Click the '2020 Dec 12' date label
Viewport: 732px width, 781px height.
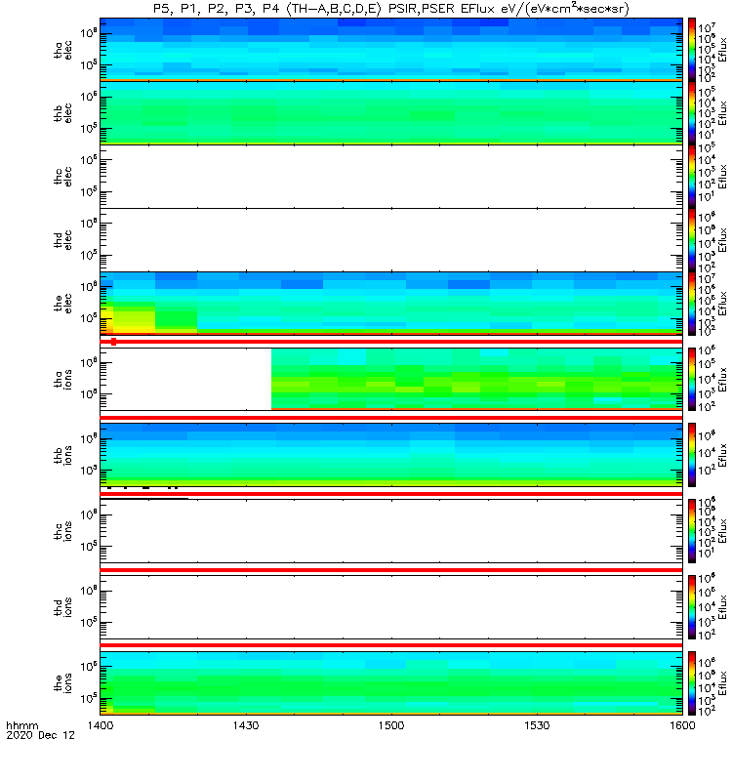[40, 735]
